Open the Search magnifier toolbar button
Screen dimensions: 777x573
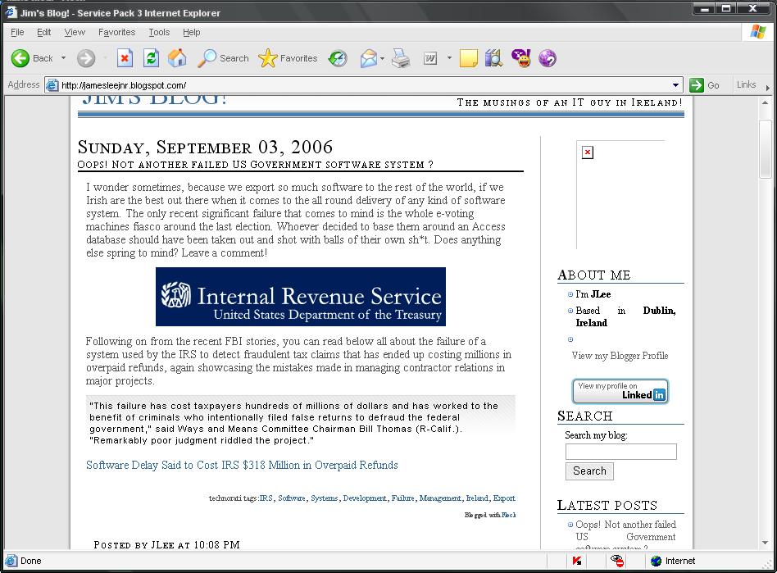[223, 58]
